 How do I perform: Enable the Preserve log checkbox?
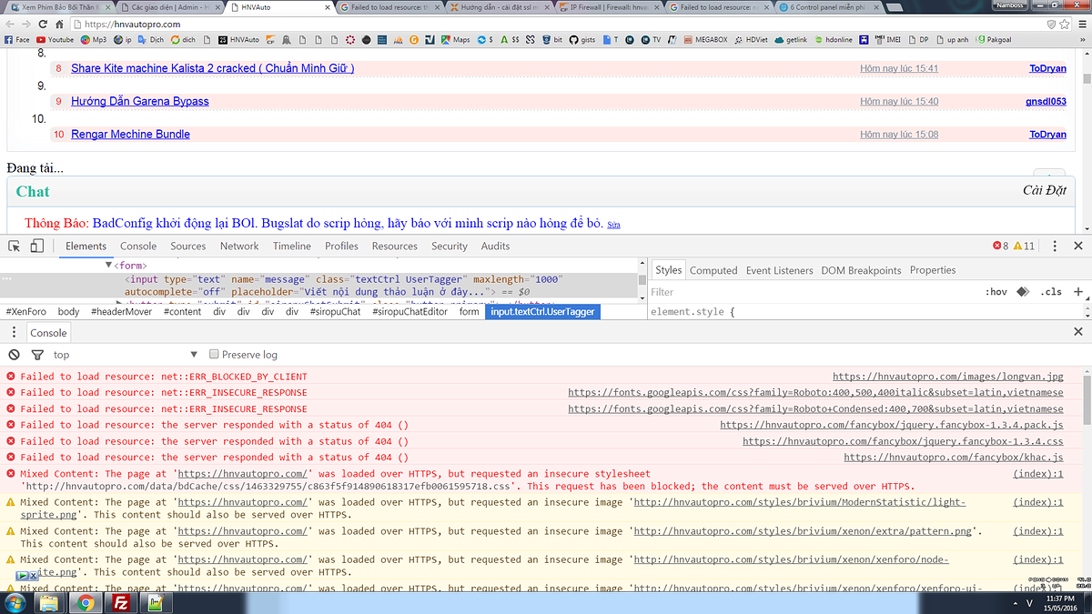coord(215,355)
